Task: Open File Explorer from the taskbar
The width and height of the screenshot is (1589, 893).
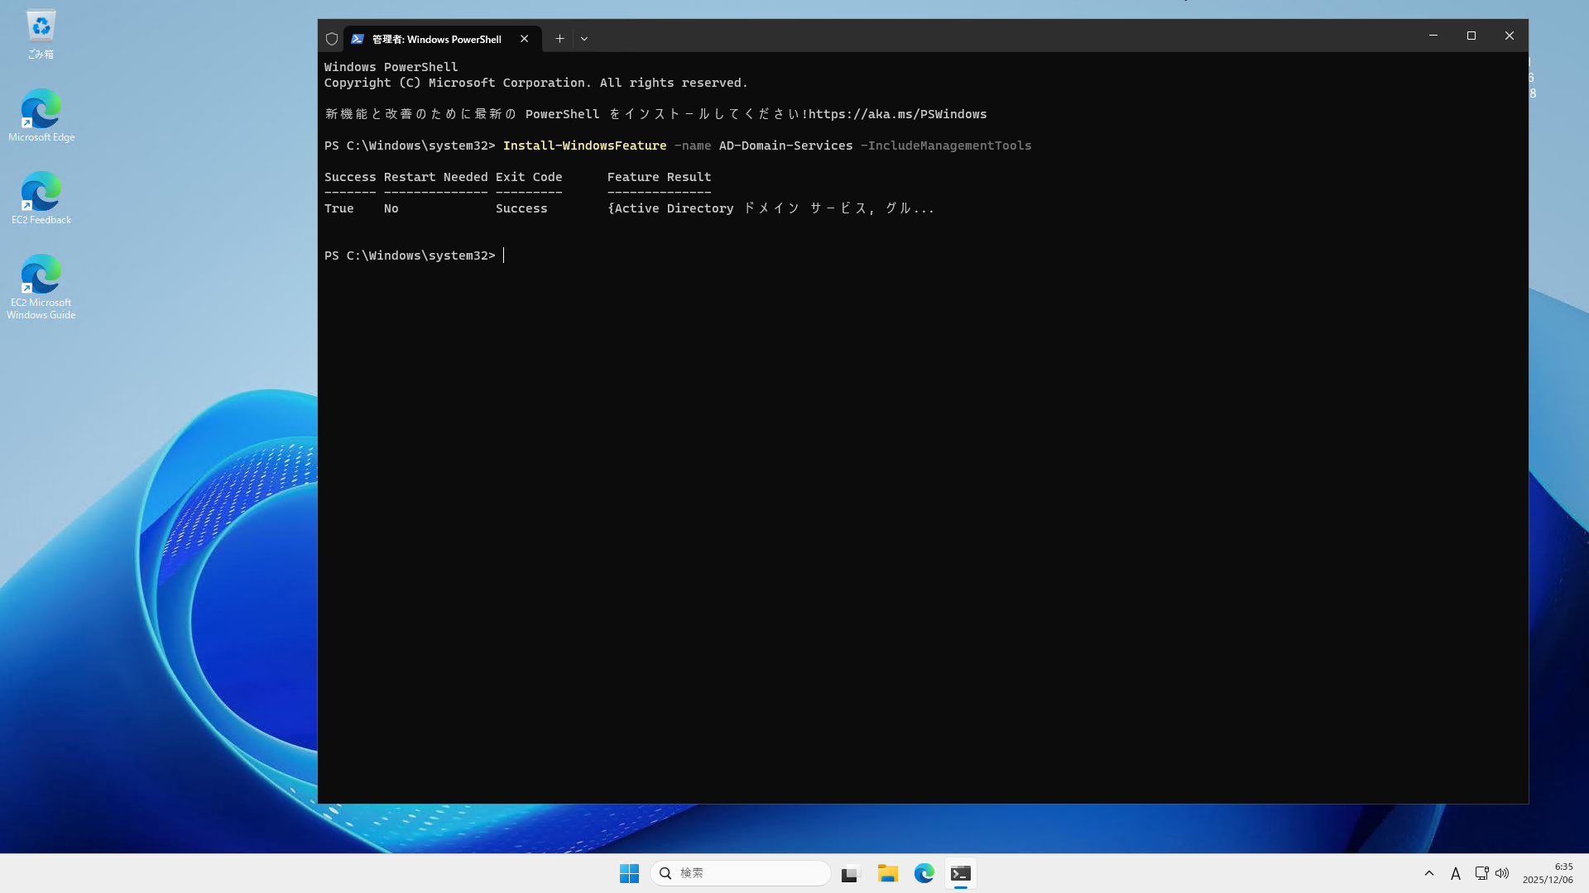Action: click(887, 873)
